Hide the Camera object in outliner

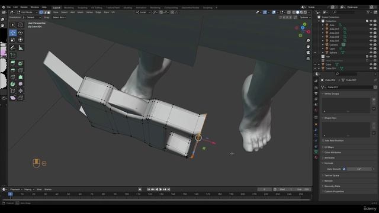point(371,45)
